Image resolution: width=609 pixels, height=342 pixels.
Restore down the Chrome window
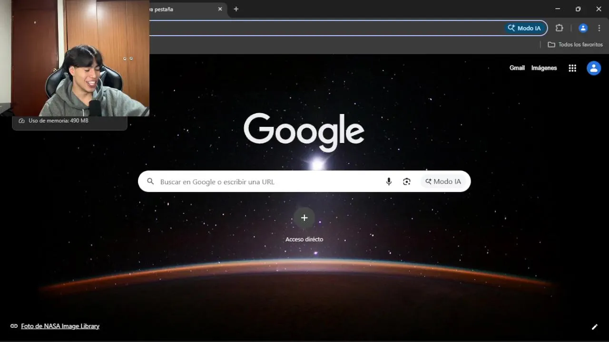coord(578,9)
